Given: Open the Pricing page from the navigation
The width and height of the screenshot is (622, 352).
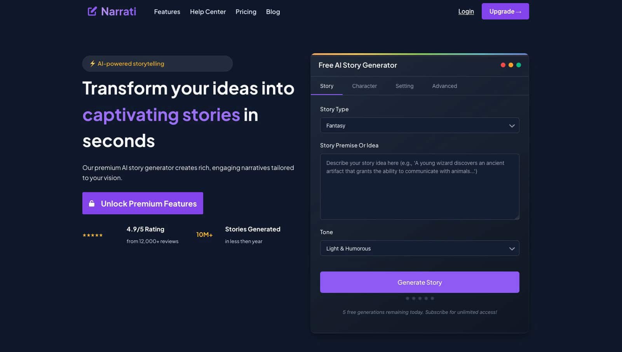Looking at the screenshot, I should (x=246, y=12).
